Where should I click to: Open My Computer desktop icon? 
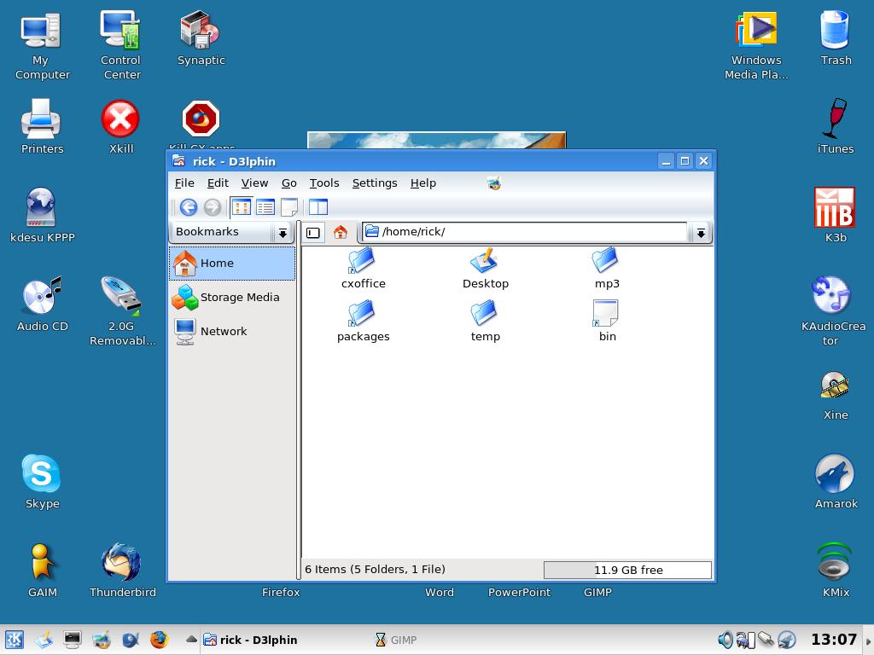click(42, 47)
